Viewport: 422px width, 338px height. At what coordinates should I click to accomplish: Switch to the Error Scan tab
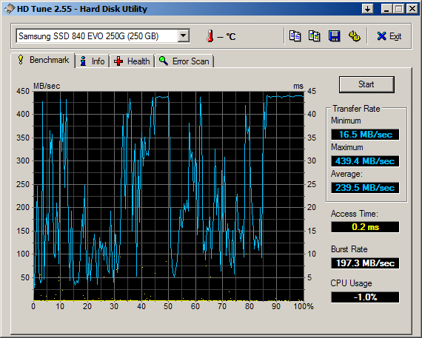tap(184, 61)
